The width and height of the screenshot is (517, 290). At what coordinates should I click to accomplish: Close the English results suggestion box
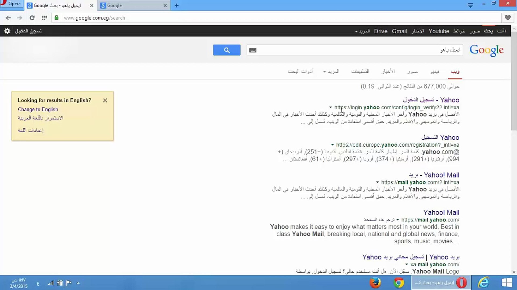(105, 100)
